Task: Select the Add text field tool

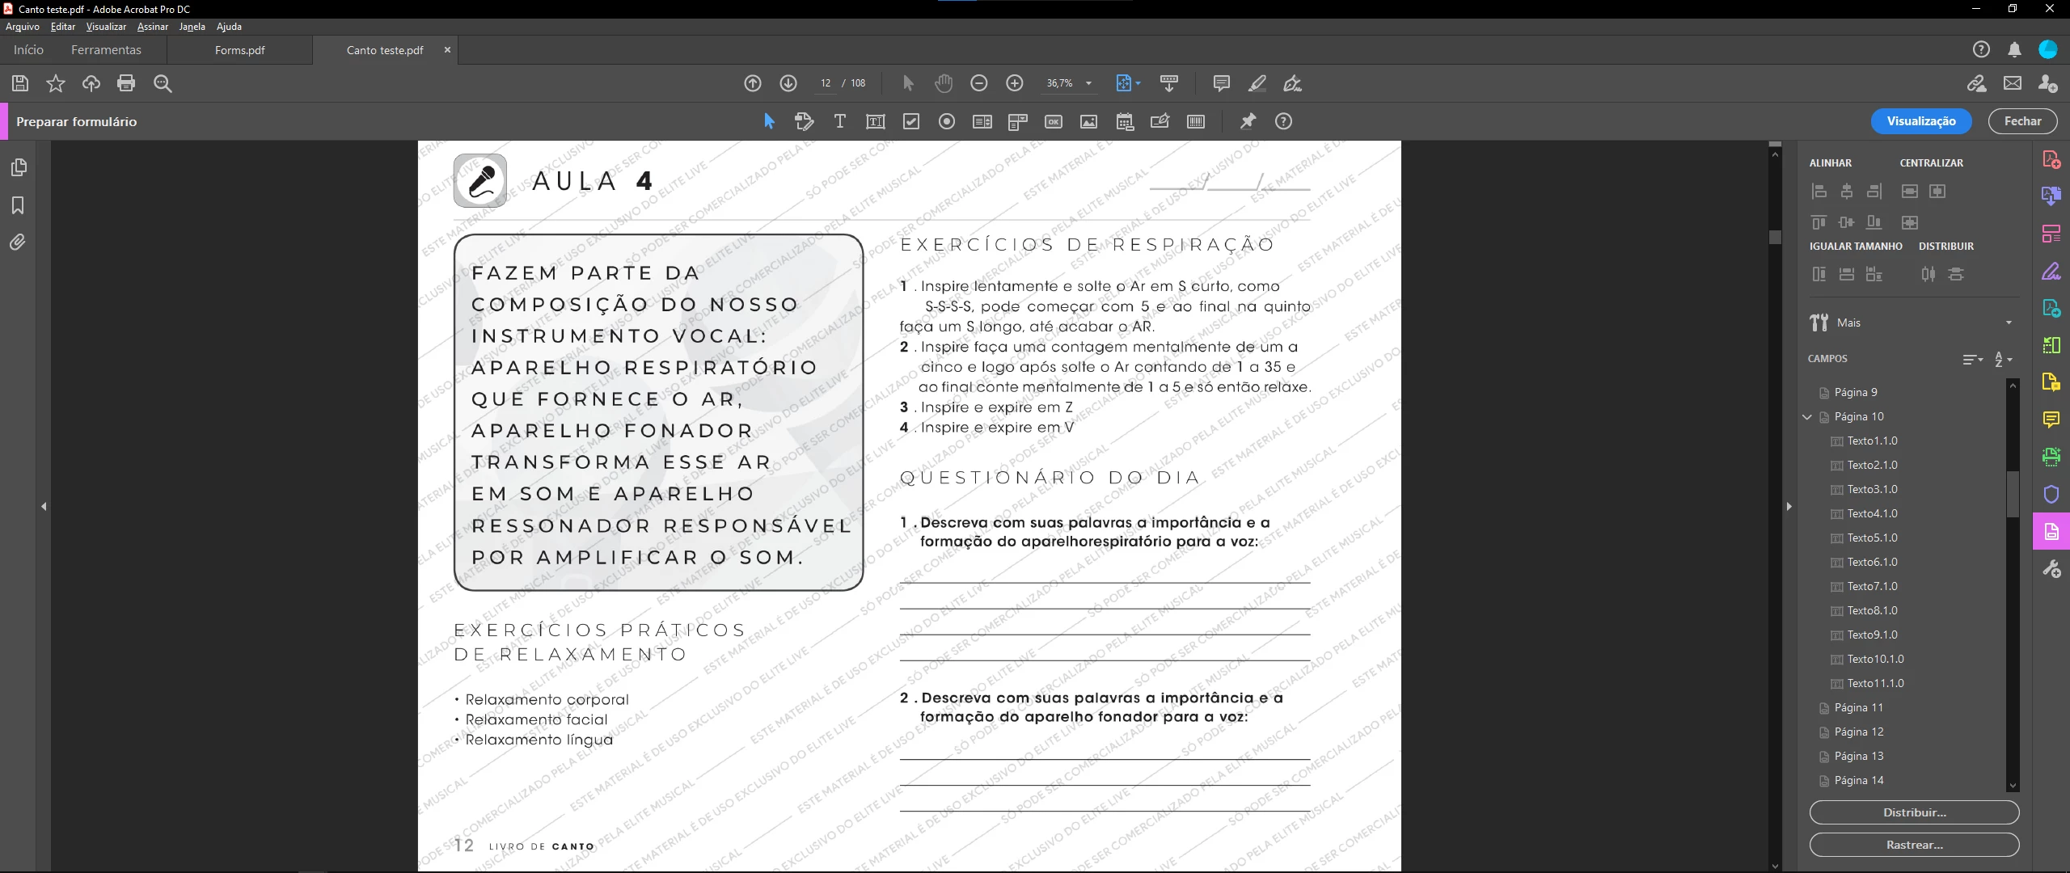Action: pos(875,121)
